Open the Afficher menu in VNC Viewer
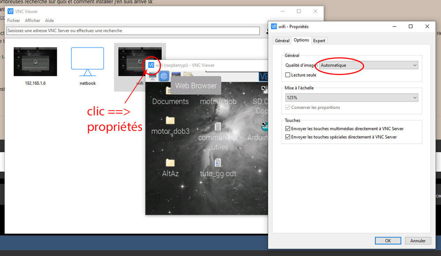Viewport: 441px width, 256px height. tap(32, 21)
